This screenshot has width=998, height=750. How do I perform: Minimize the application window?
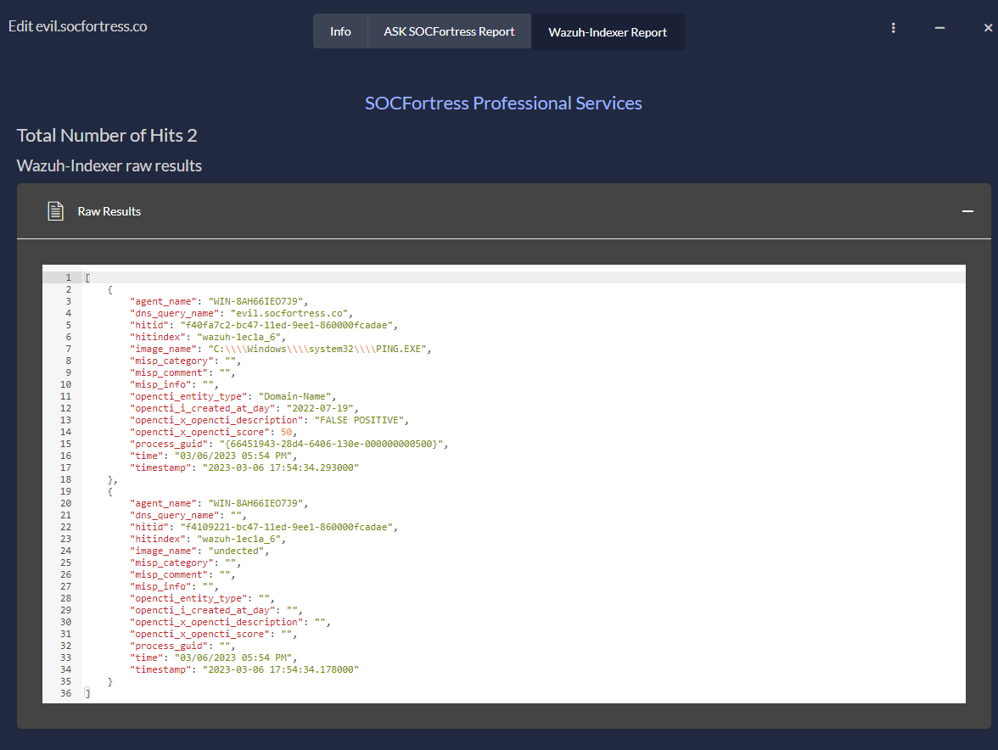click(x=939, y=28)
